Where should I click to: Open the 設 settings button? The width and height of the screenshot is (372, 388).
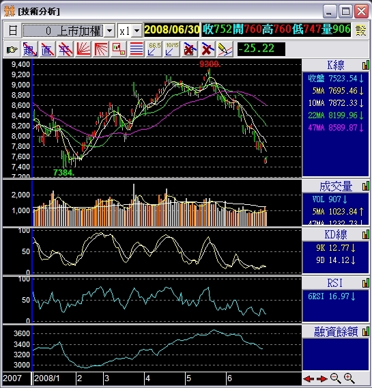(360, 31)
